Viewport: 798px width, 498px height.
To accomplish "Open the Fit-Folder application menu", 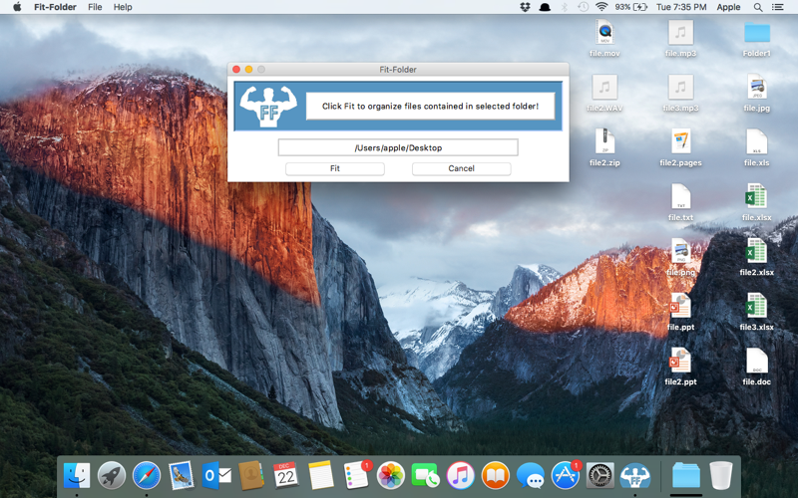I will 55,7.
